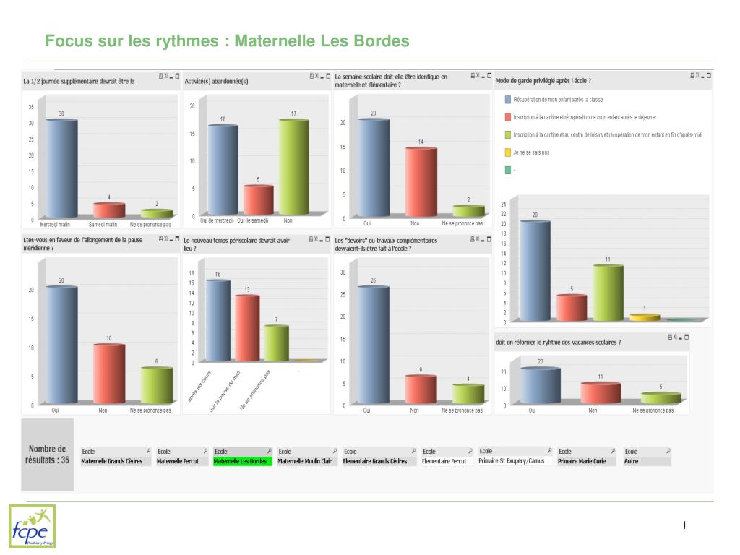
Task: Click the 'après les cours' bar valued 16
Action: [218, 321]
